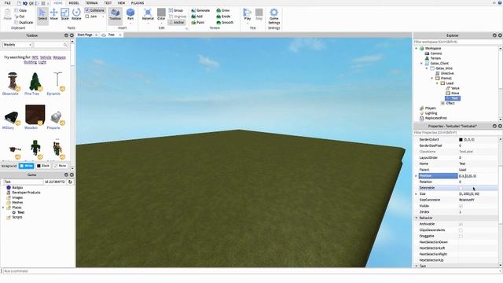Click the Play test button

click(248, 15)
